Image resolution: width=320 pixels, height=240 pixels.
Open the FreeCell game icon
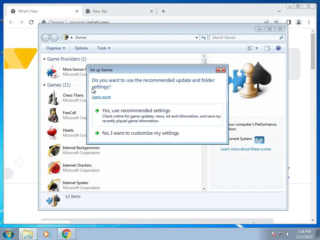53,115
